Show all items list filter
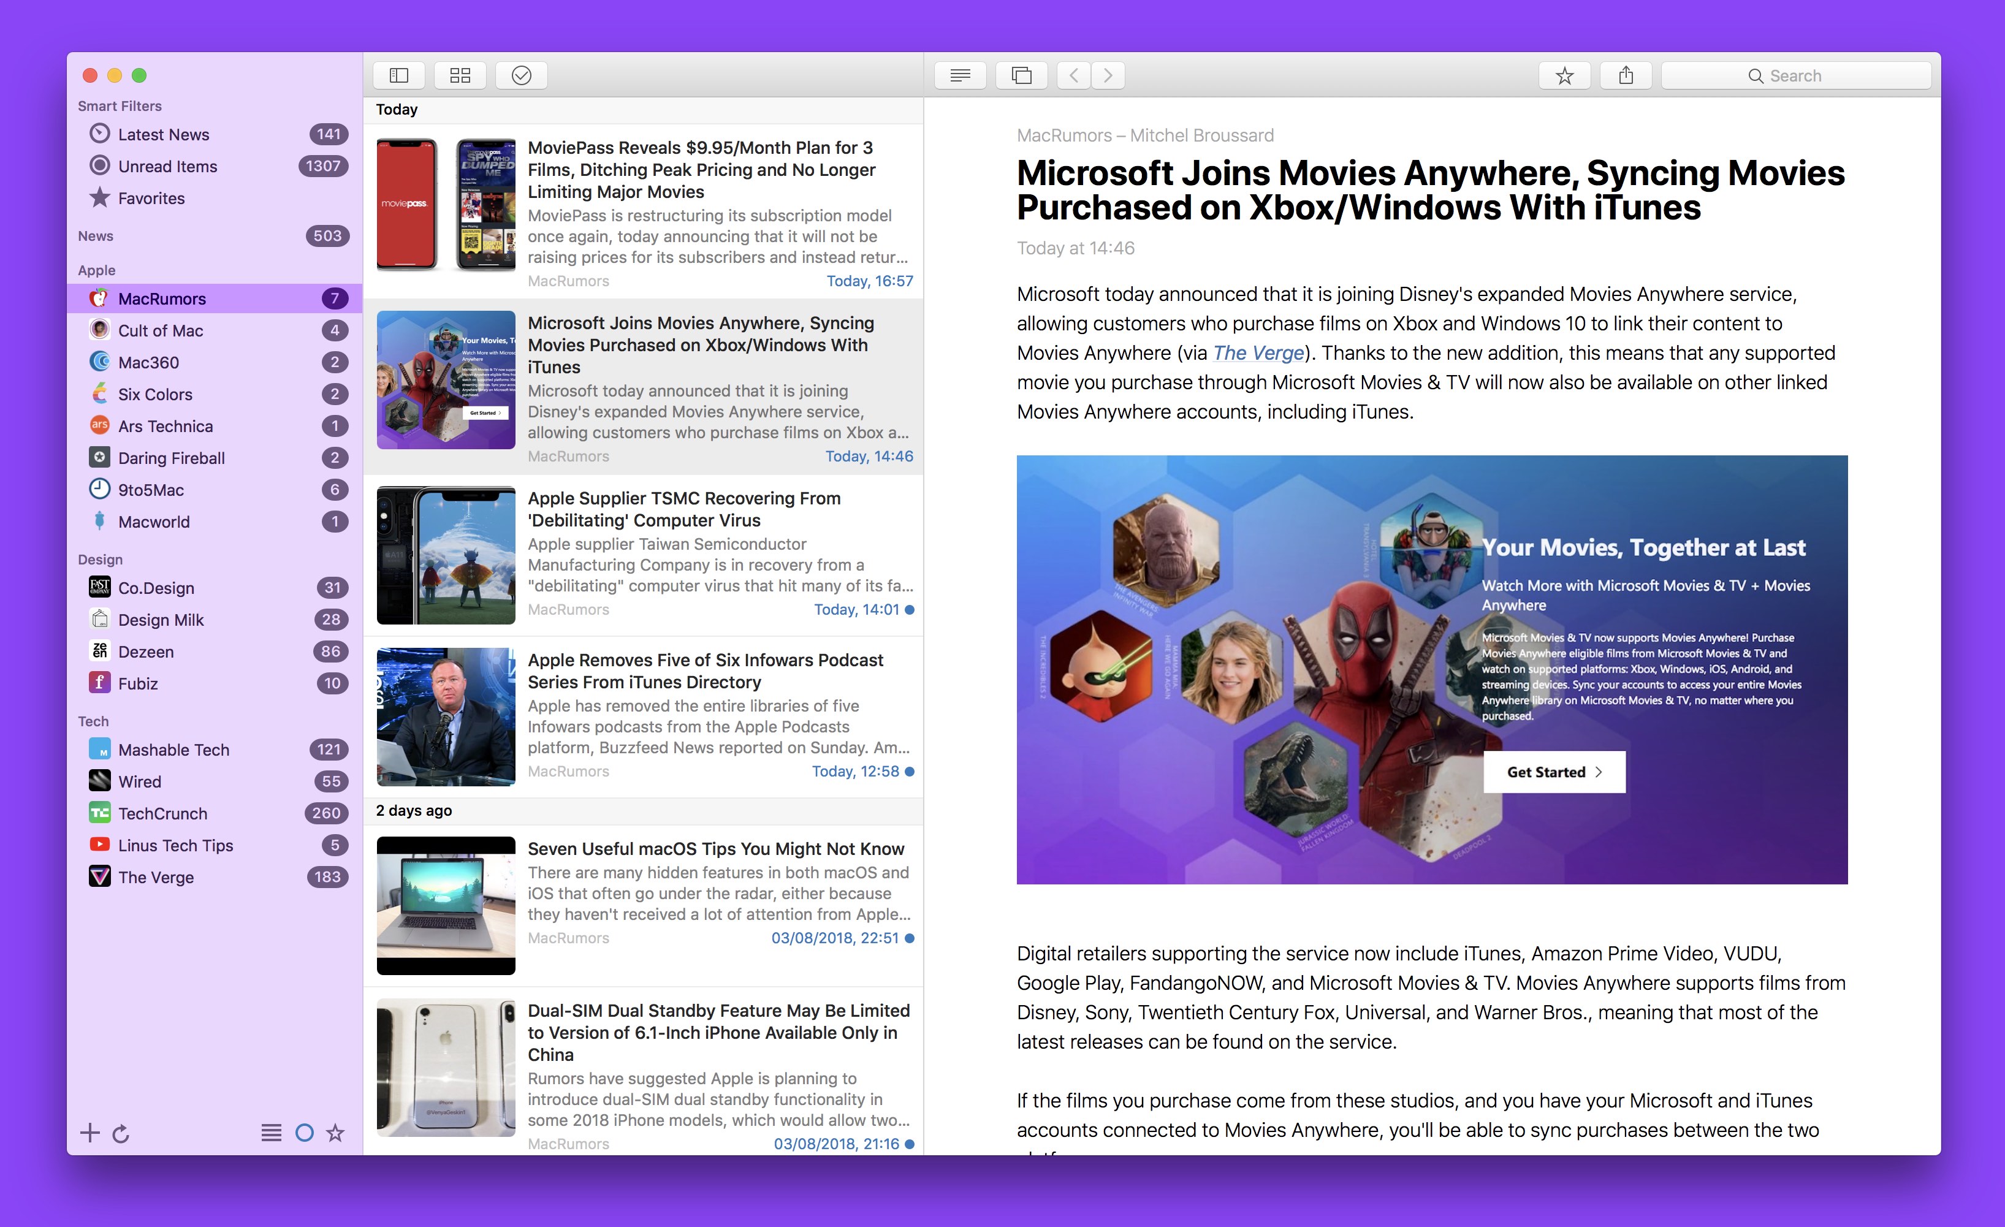2005x1227 pixels. tap(271, 1133)
